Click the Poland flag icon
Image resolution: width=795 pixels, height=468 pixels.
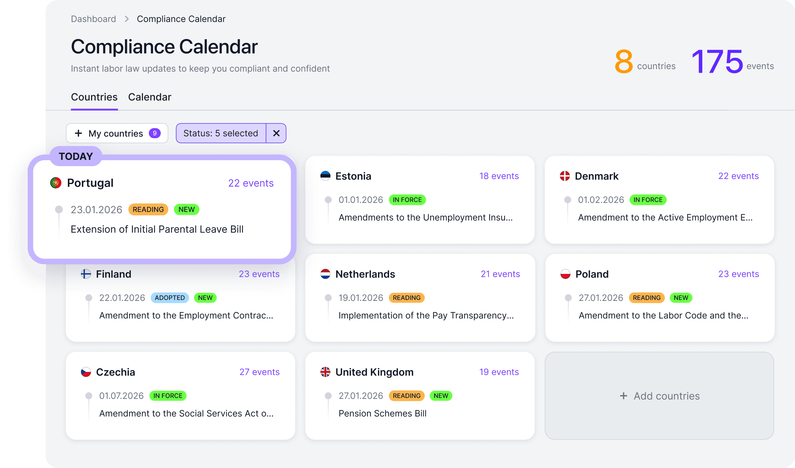[x=565, y=274]
